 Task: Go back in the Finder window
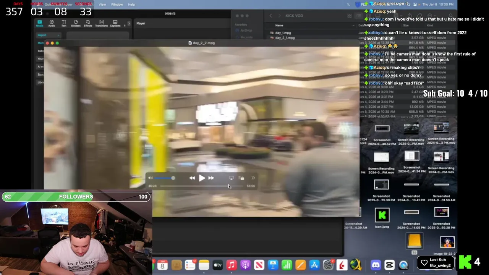(x=271, y=16)
